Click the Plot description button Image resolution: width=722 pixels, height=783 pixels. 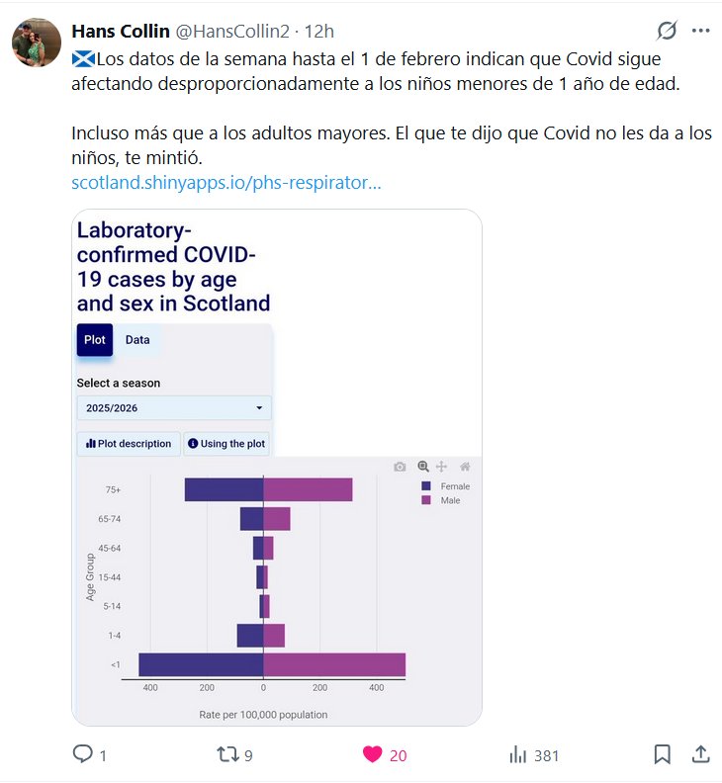tap(129, 444)
